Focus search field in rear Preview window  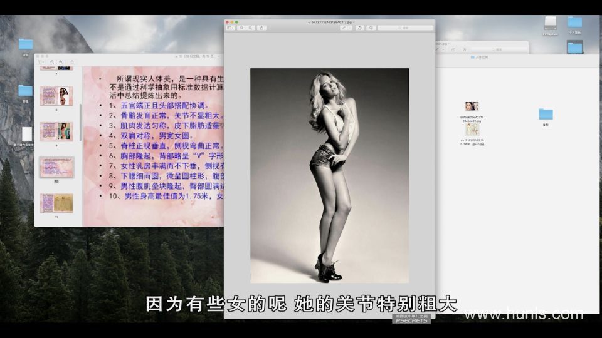pyautogui.click(x=499, y=49)
